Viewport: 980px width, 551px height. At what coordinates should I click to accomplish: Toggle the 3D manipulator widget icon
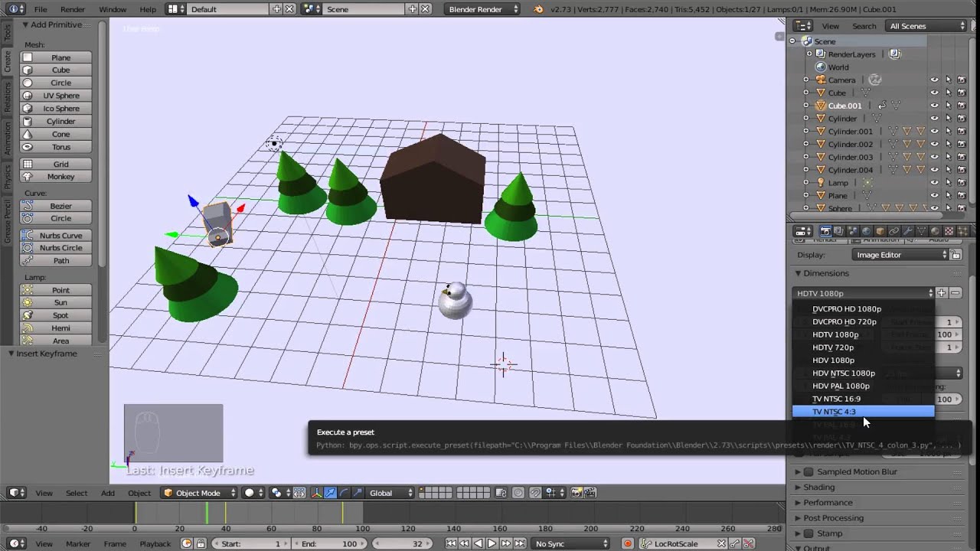[317, 493]
